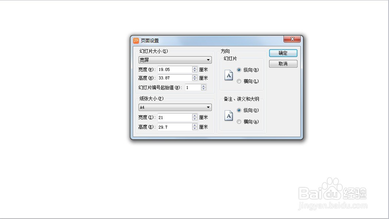Select 纵向(R) for slide orientation

248,70
